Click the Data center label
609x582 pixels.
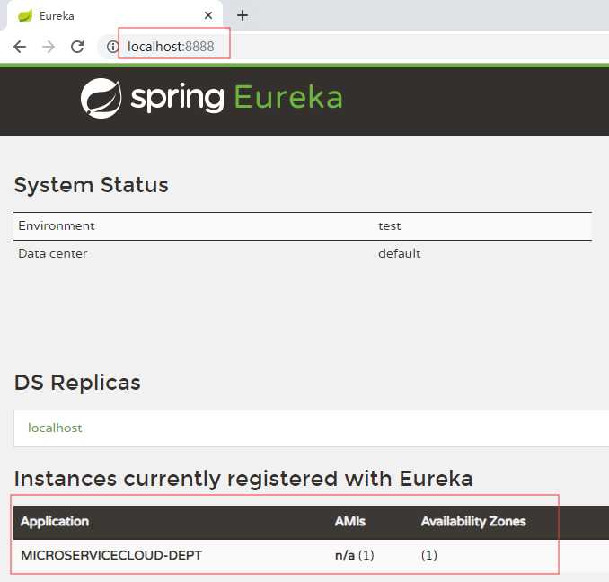tap(53, 253)
